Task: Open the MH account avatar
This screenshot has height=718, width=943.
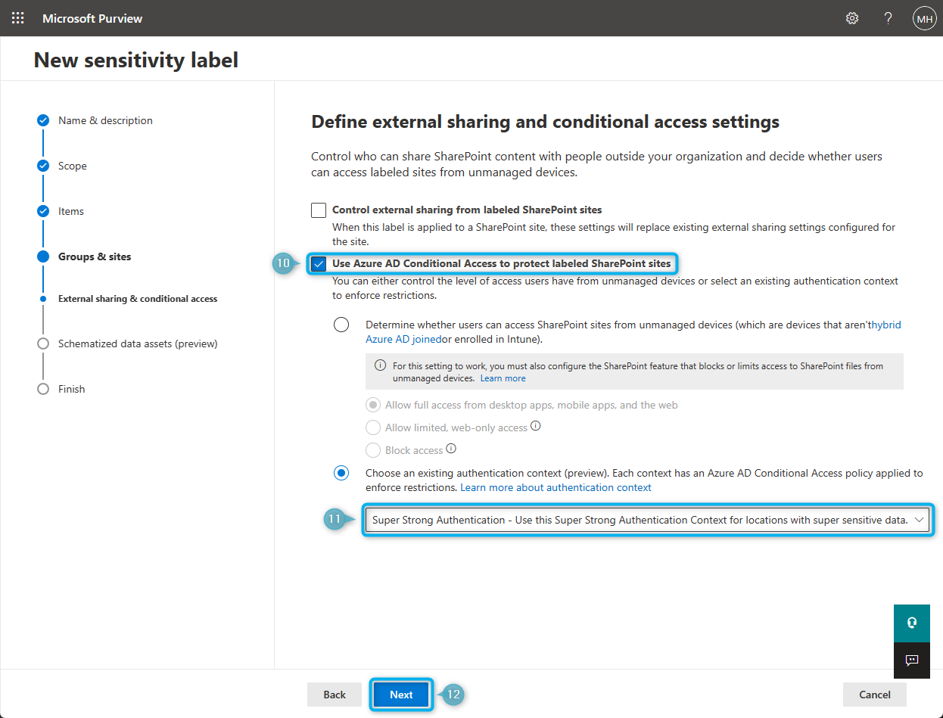Action: (924, 18)
